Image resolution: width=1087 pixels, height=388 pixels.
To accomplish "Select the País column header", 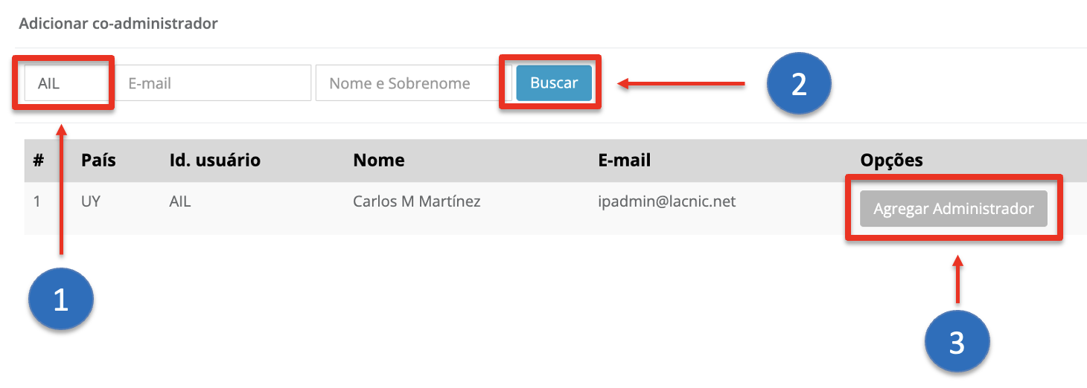I will [x=98, y=161].
